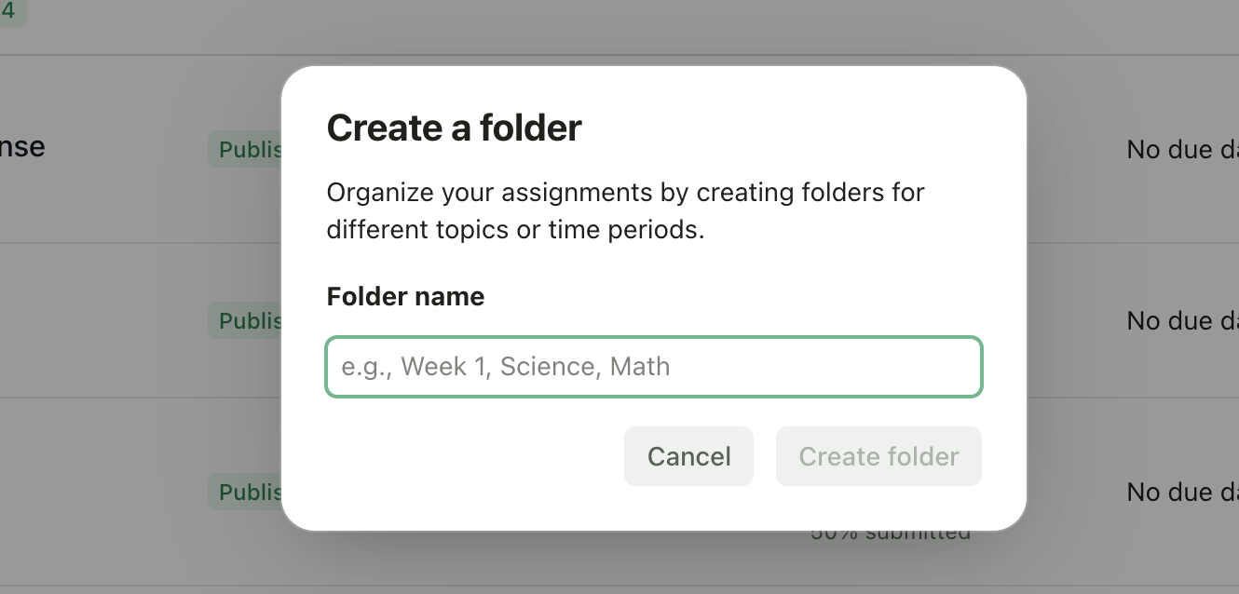
Task: Click the "Folder name" field label
Action: 405,296
